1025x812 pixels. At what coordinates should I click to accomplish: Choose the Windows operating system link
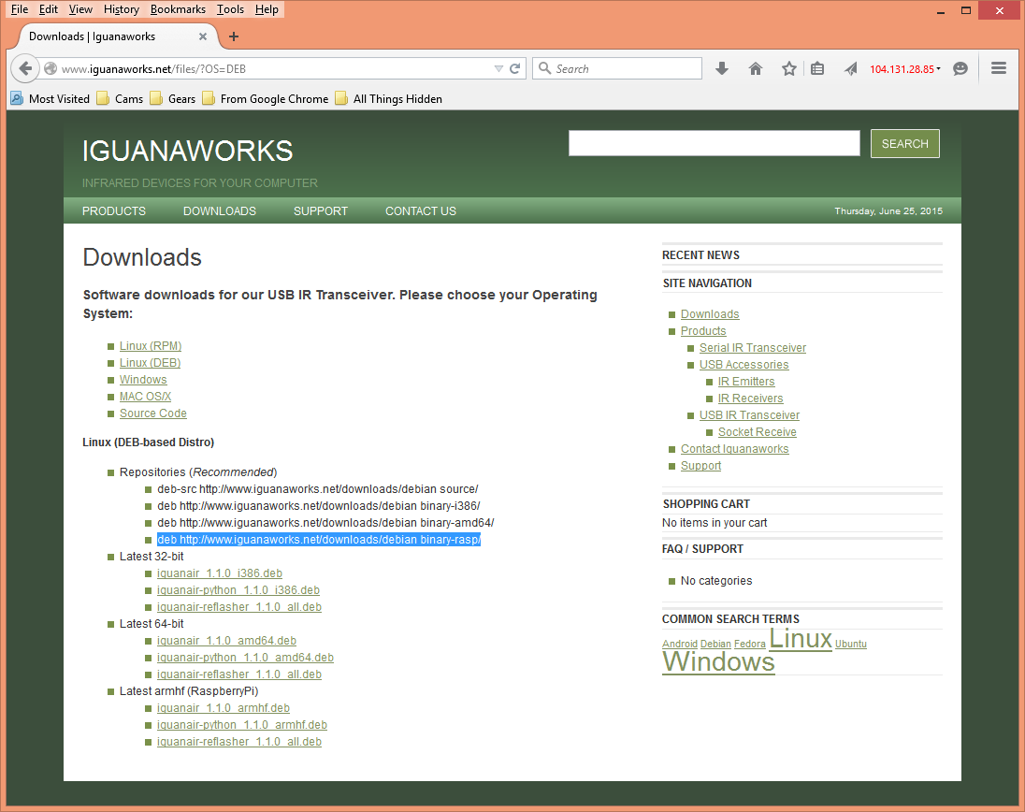(143, 380)
